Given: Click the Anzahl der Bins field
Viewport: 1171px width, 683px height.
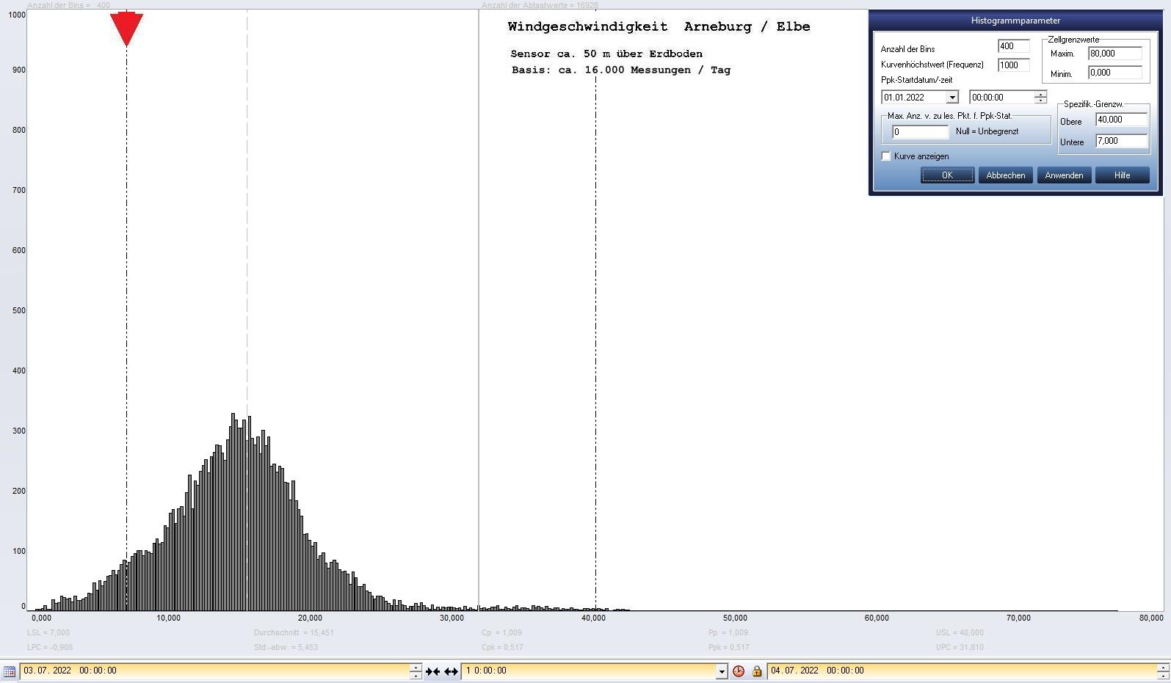Looking at the screenshot, I should pos(1013,46).
